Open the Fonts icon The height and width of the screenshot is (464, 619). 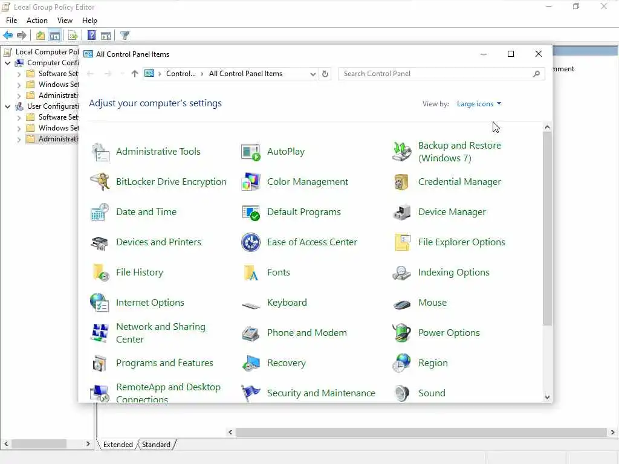tap(251, 272)
